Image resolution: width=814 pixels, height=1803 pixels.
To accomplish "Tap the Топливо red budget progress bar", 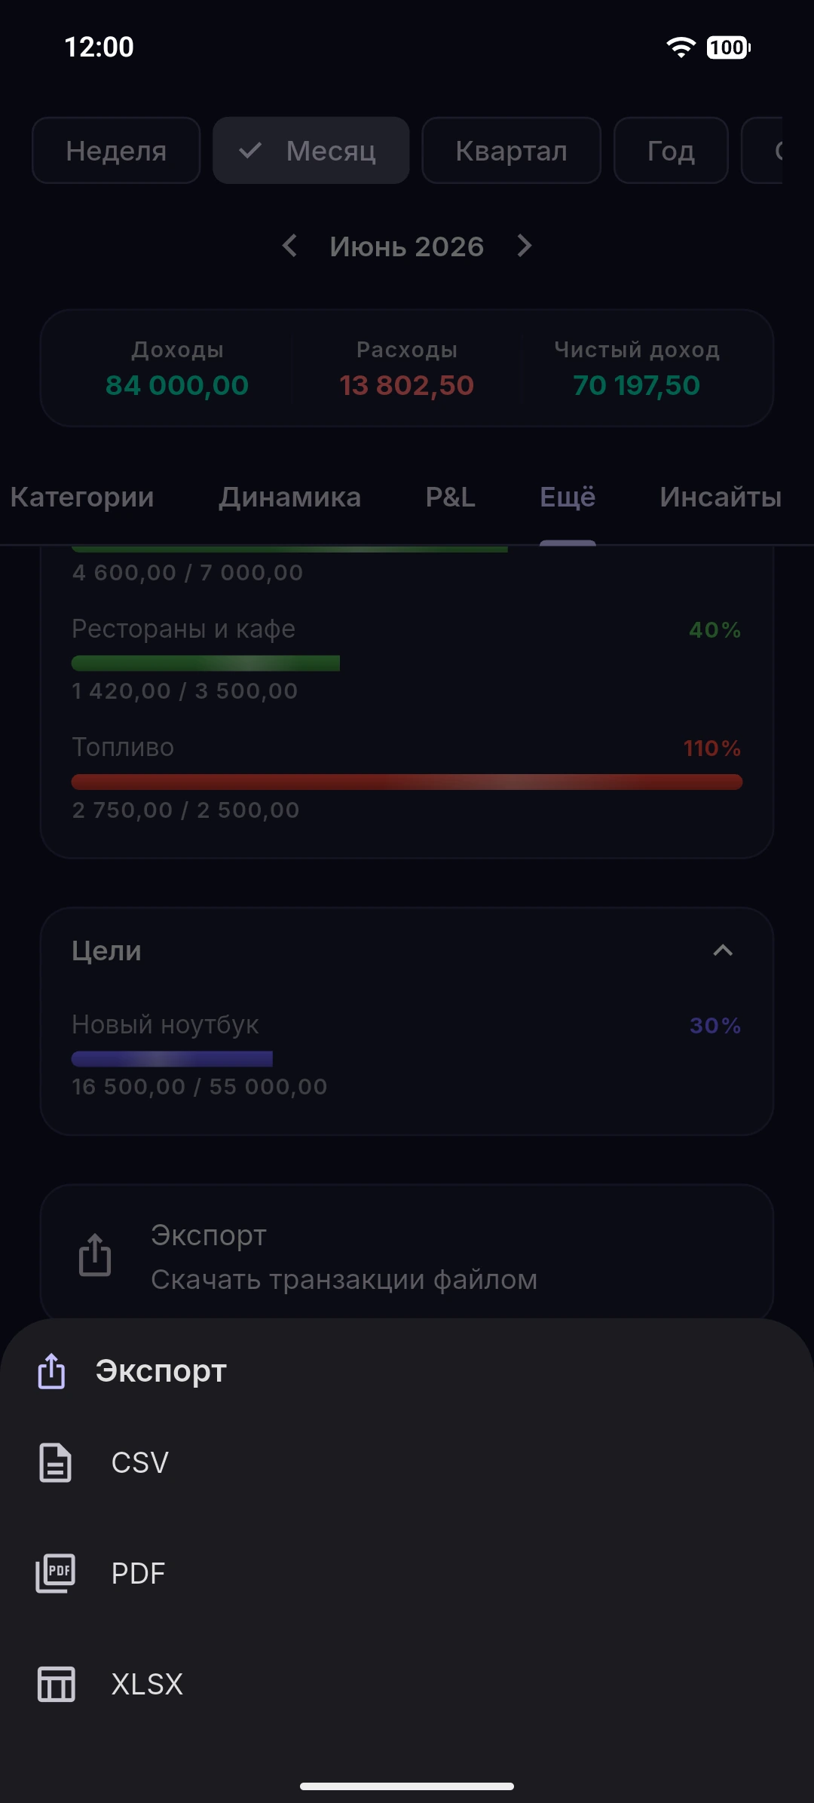I will [x=407, y=782].
